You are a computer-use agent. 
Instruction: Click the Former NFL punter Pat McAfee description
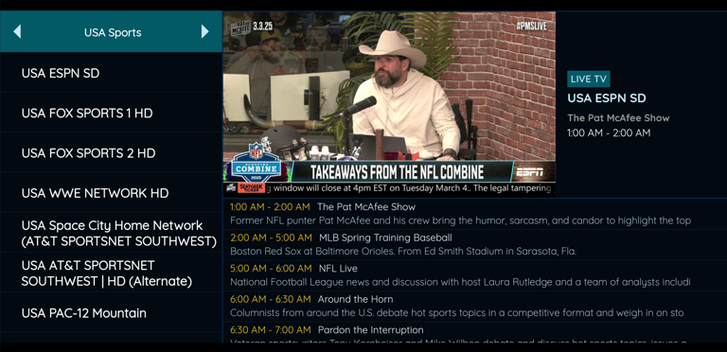[x=460, y=220]
